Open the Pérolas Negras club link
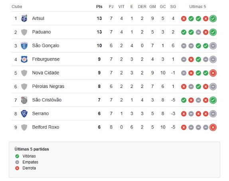The image size is (229, 181). (48, 86)
